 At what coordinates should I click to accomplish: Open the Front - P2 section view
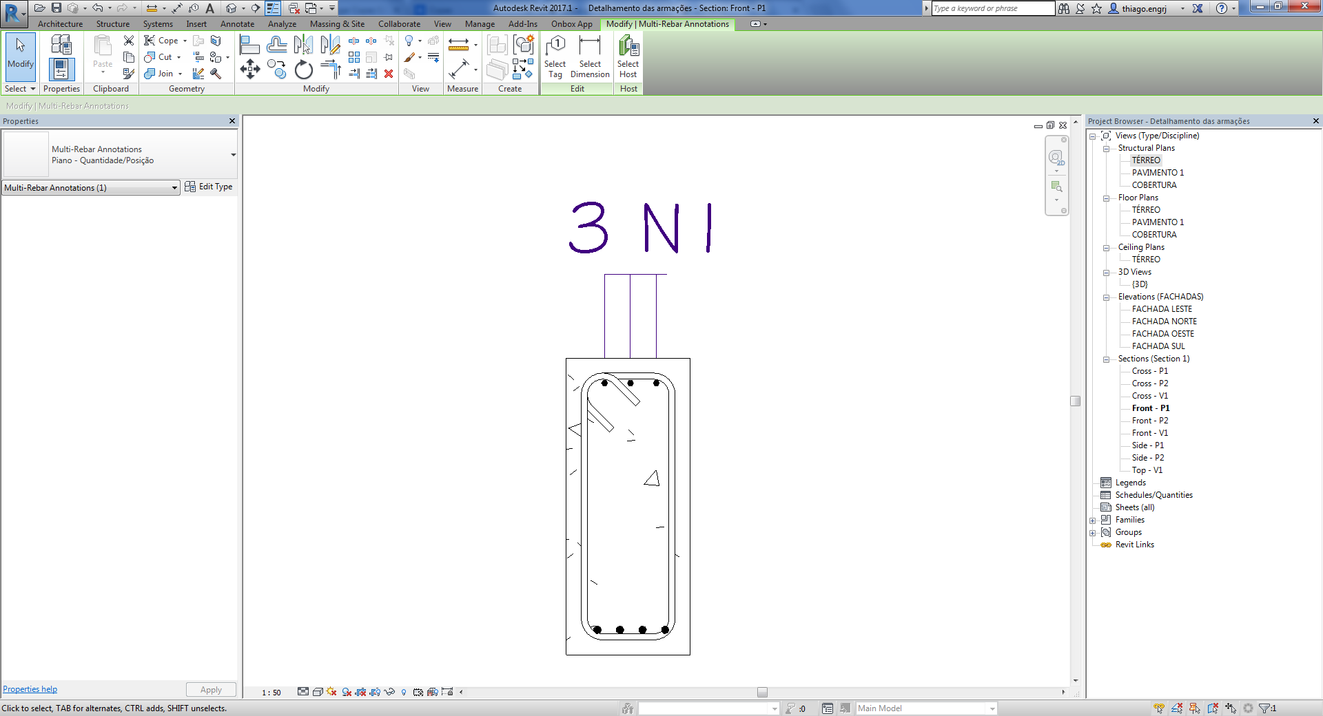click(x=1149, y=420)
